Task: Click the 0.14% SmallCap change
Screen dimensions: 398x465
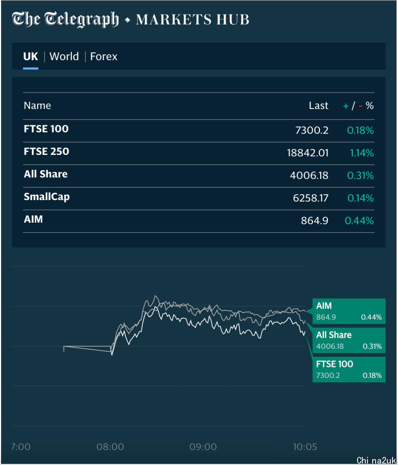Action: pos(360,198)
